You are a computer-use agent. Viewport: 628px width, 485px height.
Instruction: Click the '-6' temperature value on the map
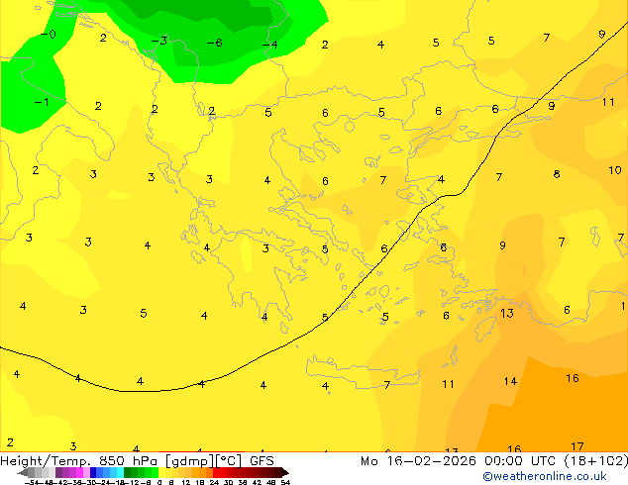tap(214, 43)
